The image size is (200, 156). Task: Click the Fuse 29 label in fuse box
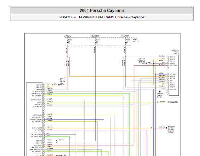point(70,41)
